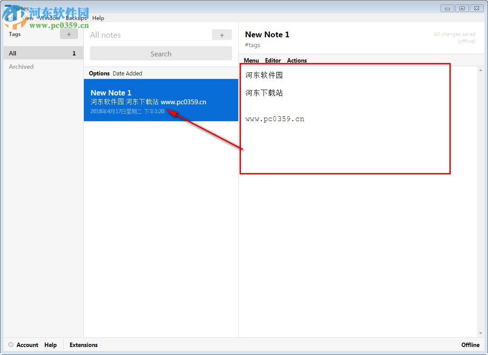Viewport: 488px width, 355px height.
Task: Open the notes list Options
Action: point(99,74)
